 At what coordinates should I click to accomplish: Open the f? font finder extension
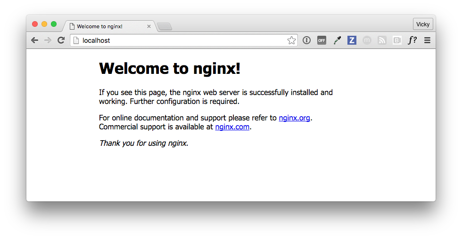[x=412, y=40]
